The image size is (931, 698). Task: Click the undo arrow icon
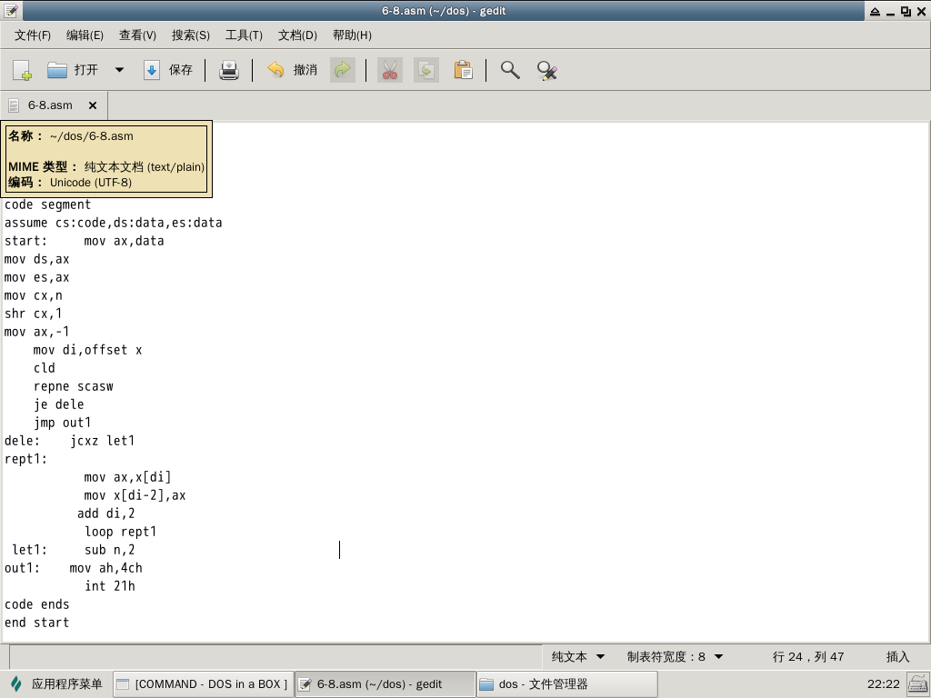[x=275, y=70]
